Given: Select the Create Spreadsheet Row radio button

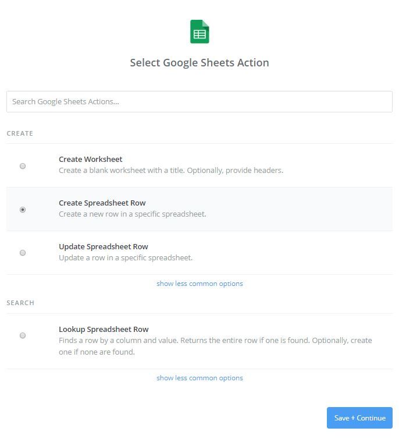Looking at the screenshot, I should pyautogui.click(x=23, y=210).
